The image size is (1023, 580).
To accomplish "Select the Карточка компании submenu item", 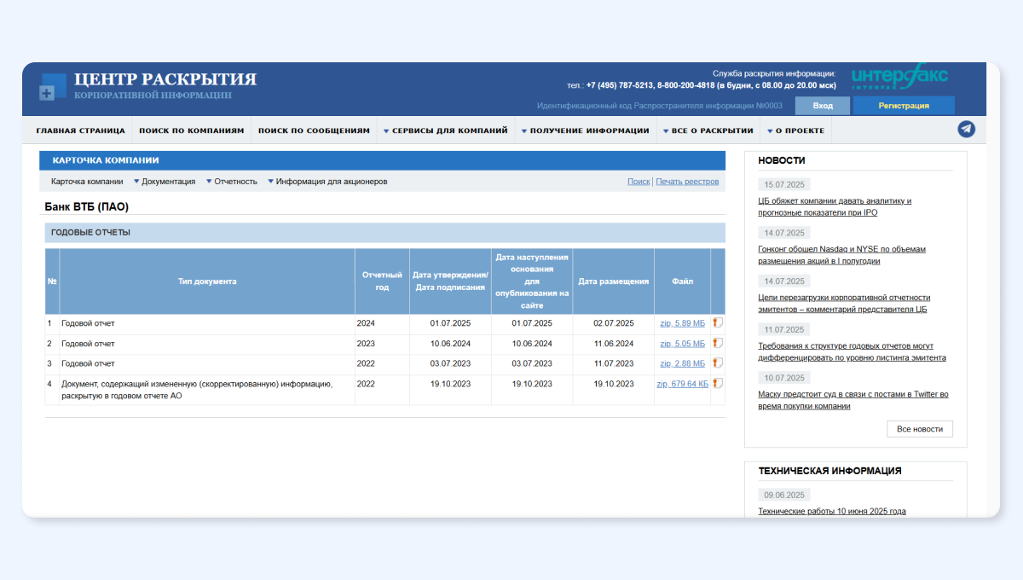I will tap(87, 182).
